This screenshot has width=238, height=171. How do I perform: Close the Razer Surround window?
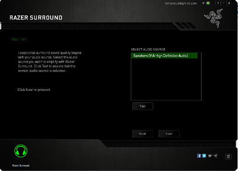tap(229, 3)
